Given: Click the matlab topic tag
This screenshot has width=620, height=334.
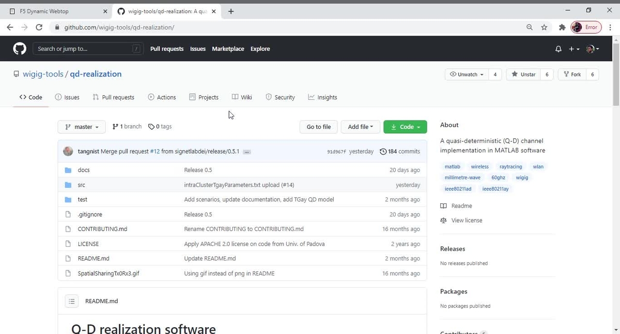Looking at the screenshot, I should 452,167.
